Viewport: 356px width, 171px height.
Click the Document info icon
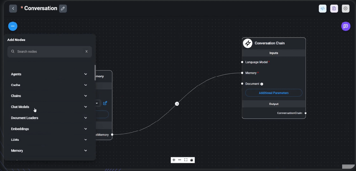click(261, 84)
